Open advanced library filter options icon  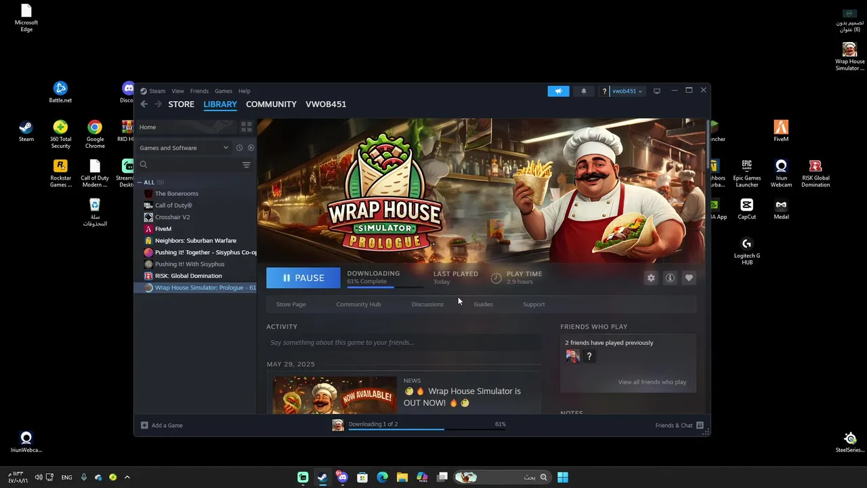(x=247, y=165)
